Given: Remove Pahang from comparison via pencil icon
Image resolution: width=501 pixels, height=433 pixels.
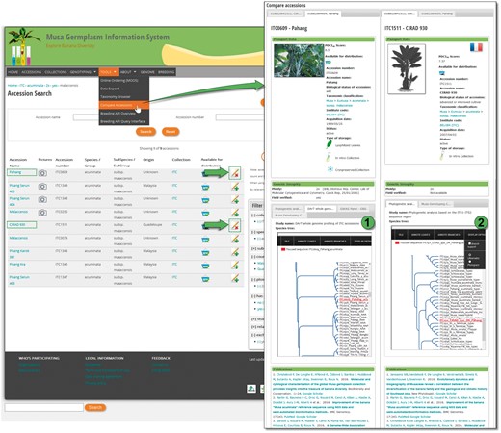Looking at the screenshot, I should point(235,173).
